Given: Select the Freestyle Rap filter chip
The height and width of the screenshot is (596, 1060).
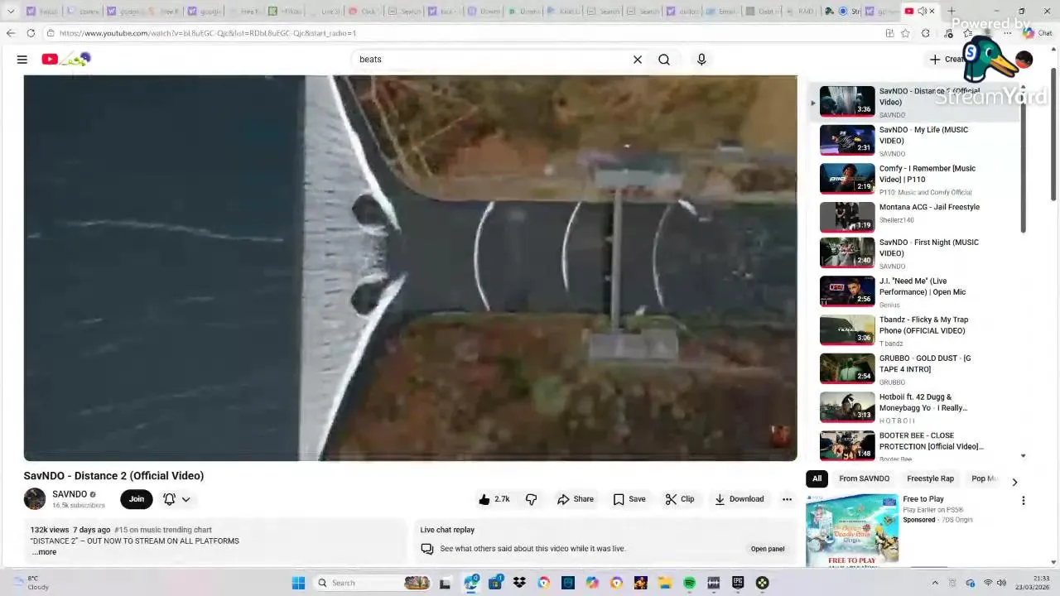Looking at the screenshot, I should click(930, 478).
